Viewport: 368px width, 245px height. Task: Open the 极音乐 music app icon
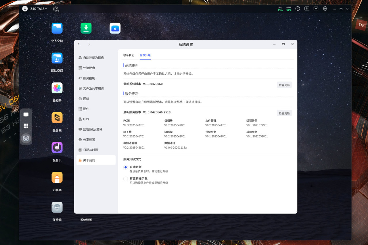[57, 148]
